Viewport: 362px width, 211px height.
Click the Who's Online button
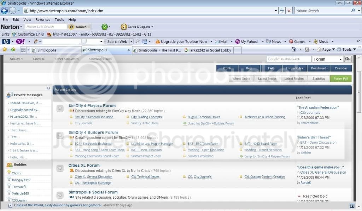(x=241, y=79)
